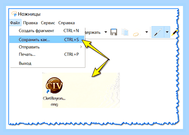Click the send snip envelope icon
Viewport: 189px width, 135px height.
(137, 33)
